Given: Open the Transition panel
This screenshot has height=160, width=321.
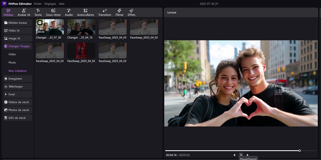Looking at the screenshot, I should tap(105, 12).
